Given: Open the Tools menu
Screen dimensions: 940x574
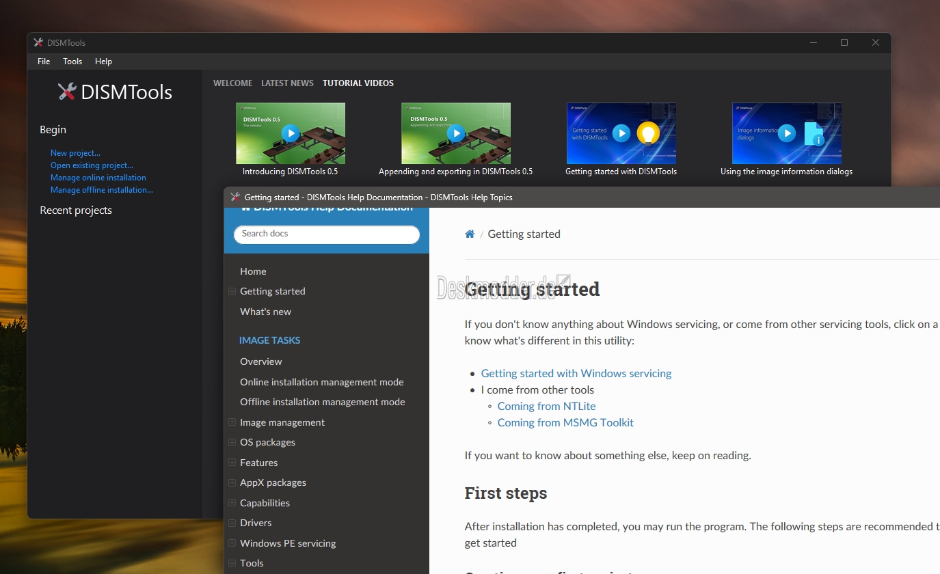Looking at the screenshot, I should (72, 61).
